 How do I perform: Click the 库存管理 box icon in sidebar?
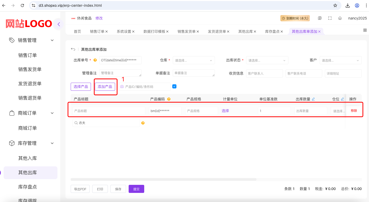[x=12, y=143]
